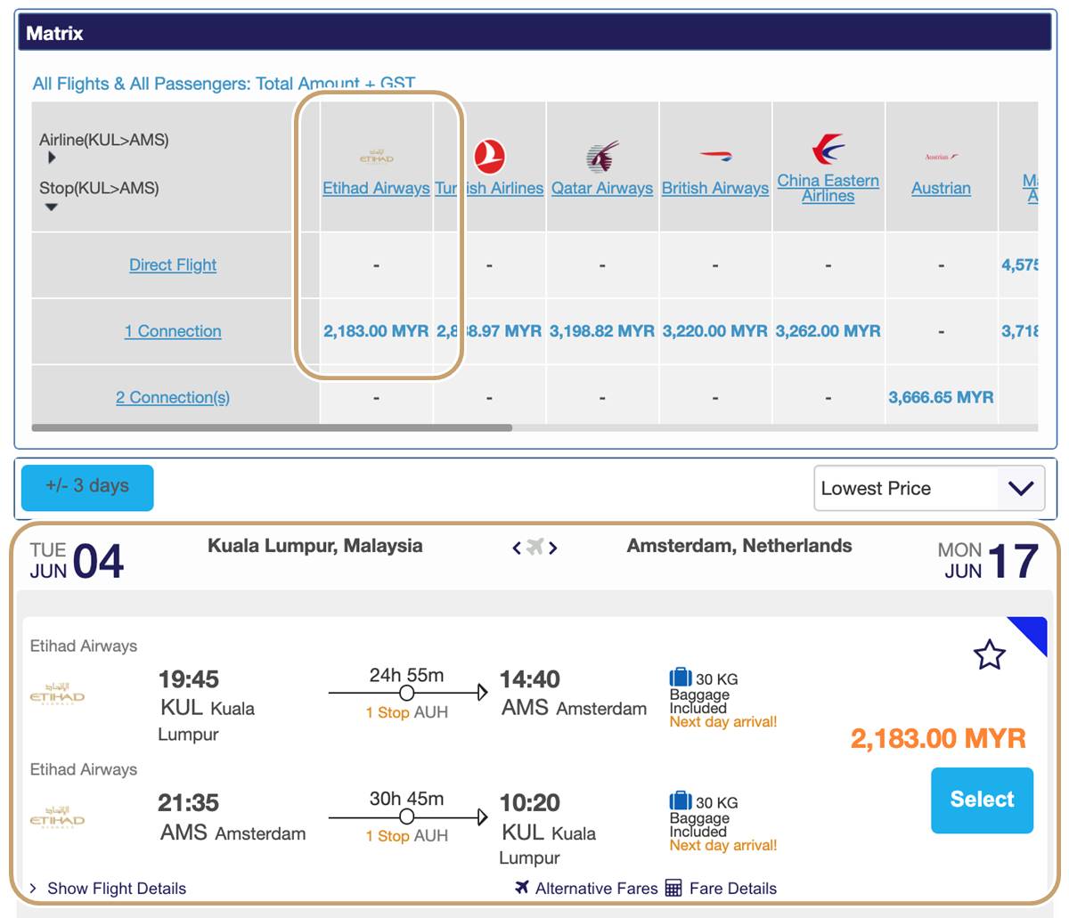Click the orange 2,183.00 MYR price
The width and height of the screenshot is (1069, 918).
coord(938,738)
